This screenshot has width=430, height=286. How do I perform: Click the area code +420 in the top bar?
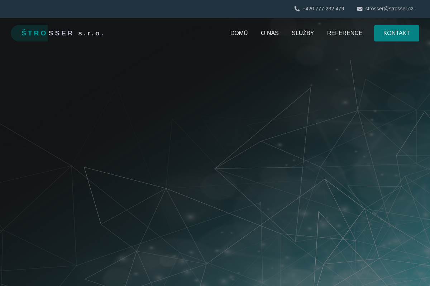coord(309,9)
